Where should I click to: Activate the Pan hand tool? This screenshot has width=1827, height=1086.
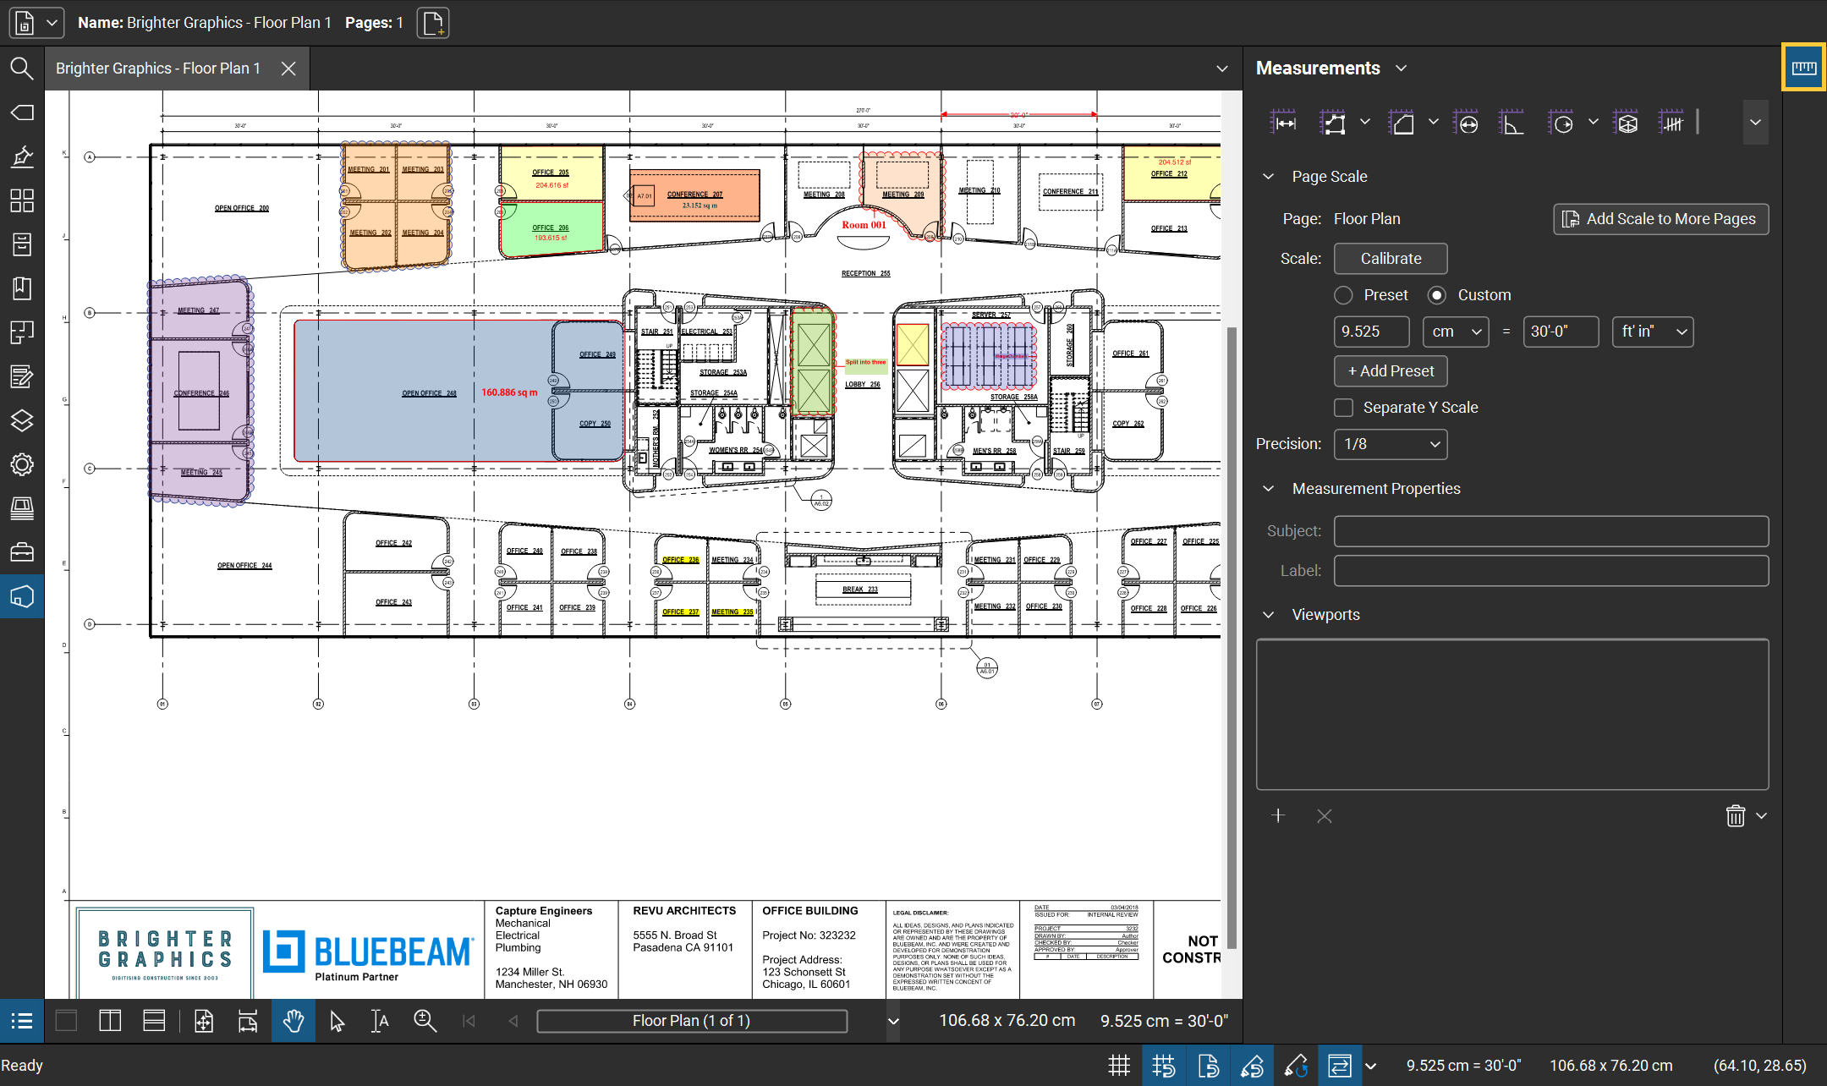pyautogui.click(x=293, y=1021)
